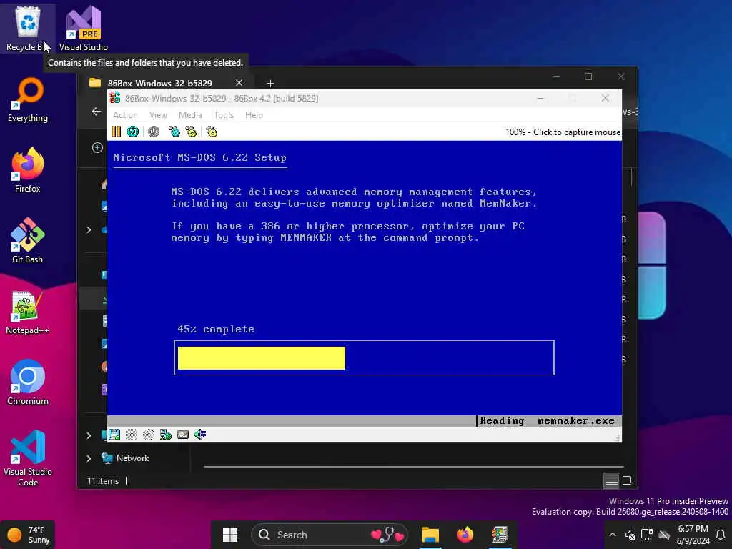Close the 86Box emulator window
732x549 pixels.
[x=605, y=98]
